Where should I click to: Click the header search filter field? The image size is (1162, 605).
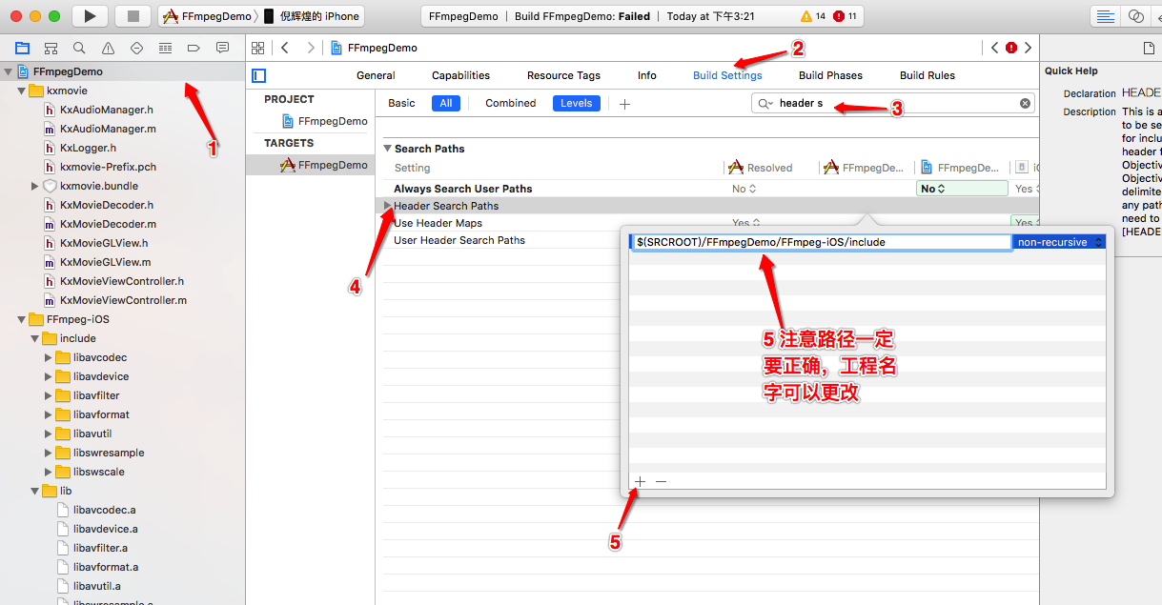pos(892,103)
